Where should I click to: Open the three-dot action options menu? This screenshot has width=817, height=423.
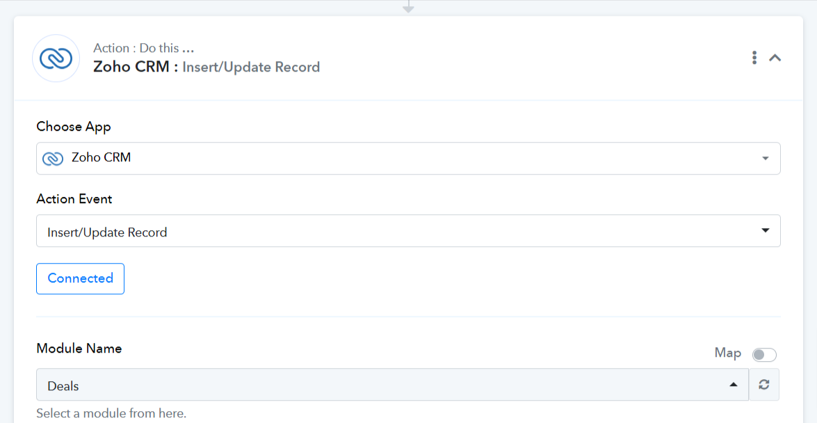pyautogui.click(x=754, y=58)
